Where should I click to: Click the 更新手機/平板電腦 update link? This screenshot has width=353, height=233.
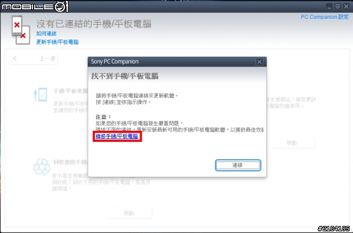pos(57,42)
